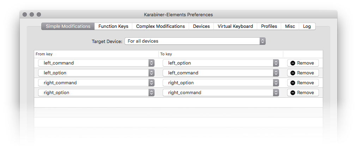Select the Simple Modifications tab
Viewport: 357px width, 146px height.
[x=68, y=26]
